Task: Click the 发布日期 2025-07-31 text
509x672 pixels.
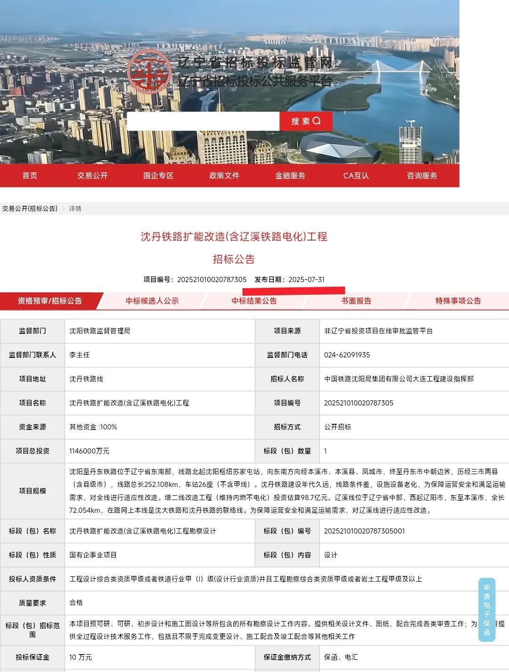Action: [289, 280]
